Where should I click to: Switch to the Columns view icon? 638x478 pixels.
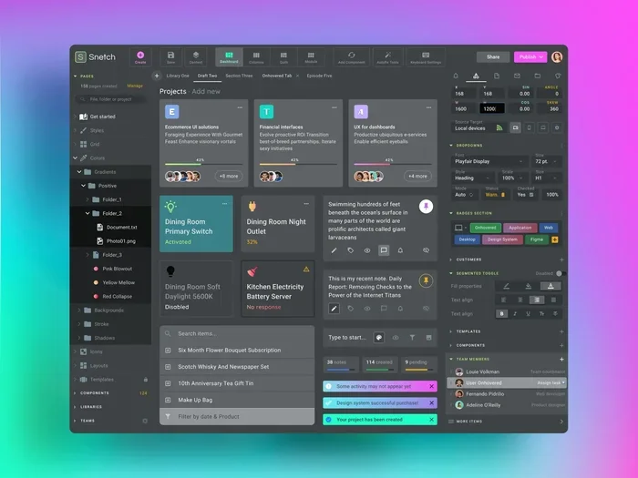point(256,57)
